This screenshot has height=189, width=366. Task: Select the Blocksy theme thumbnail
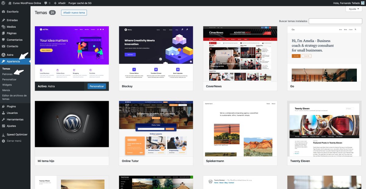(x=156, y=54)
